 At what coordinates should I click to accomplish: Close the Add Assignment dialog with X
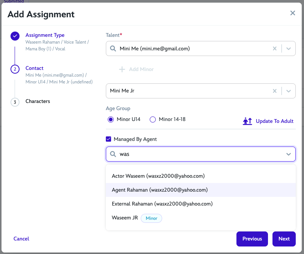point(293,13)
